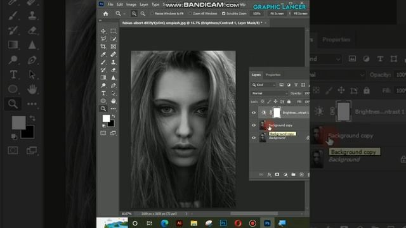Select the Healing Brush tool
The image size is (406, 228).
click(113, 54)
